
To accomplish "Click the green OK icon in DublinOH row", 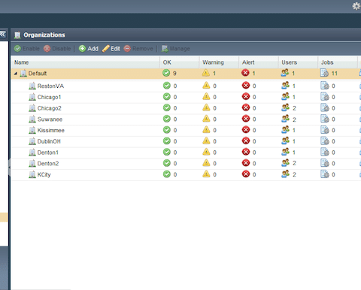I will pos(167,140).
